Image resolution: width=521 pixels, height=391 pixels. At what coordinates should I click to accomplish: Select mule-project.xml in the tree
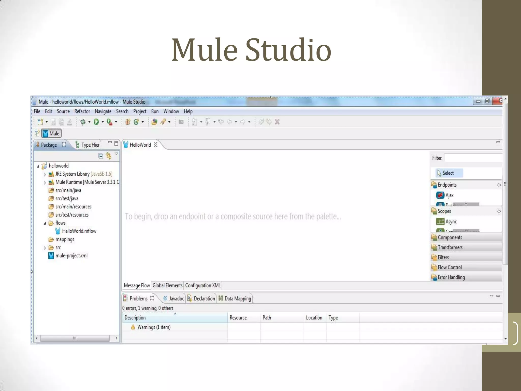coord(68,255)
